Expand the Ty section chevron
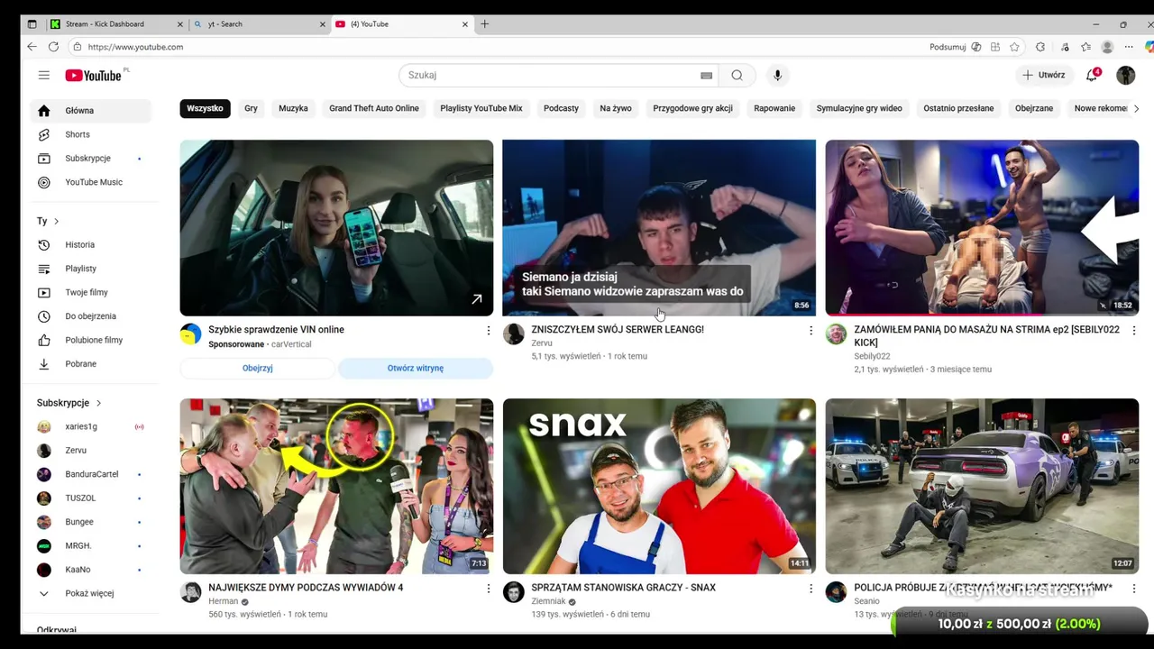This screenshot has height=649, width=1154. click(x=56, y=221)
